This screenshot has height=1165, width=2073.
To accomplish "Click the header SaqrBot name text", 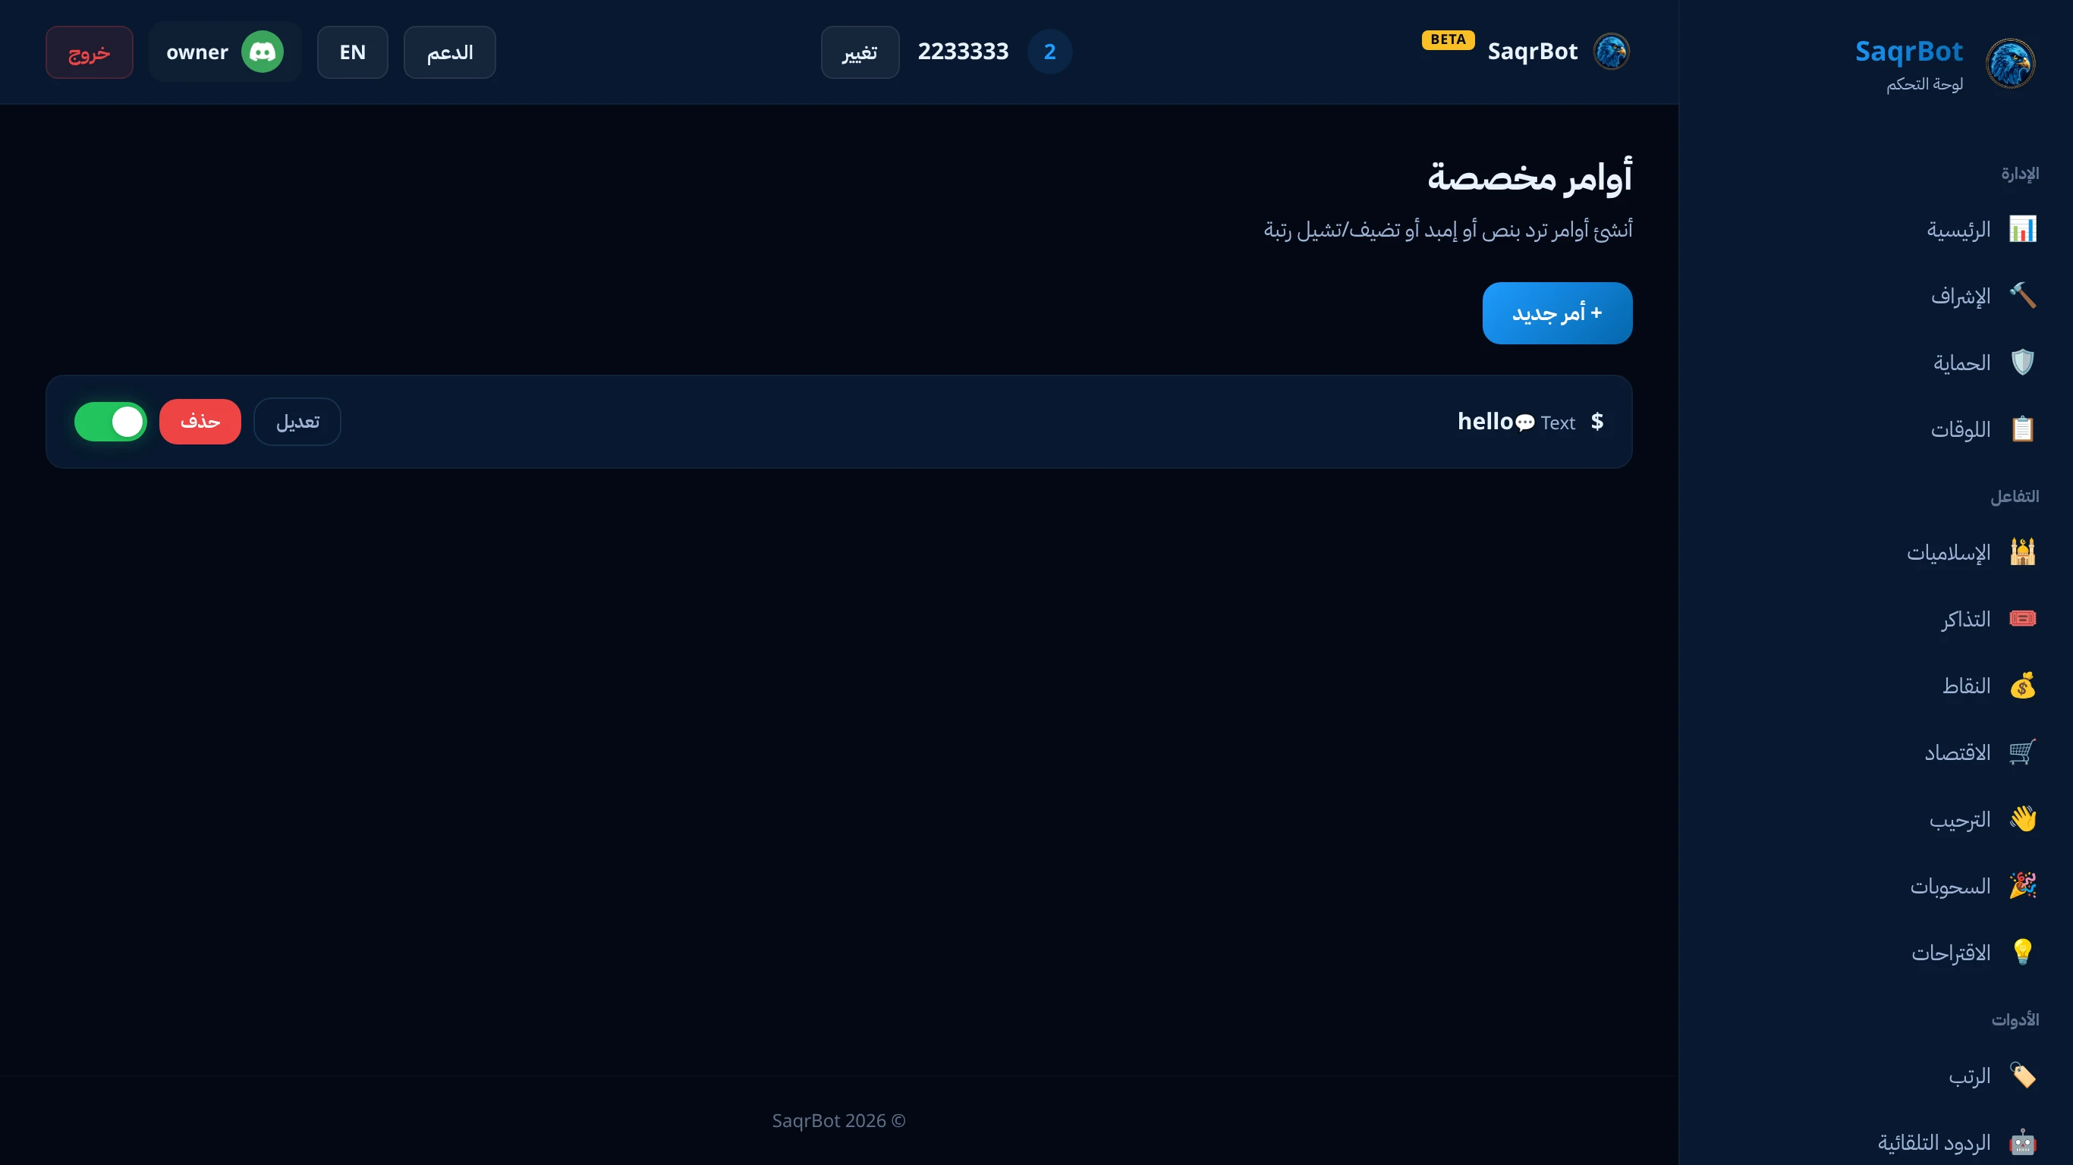I will point(1532,52).
